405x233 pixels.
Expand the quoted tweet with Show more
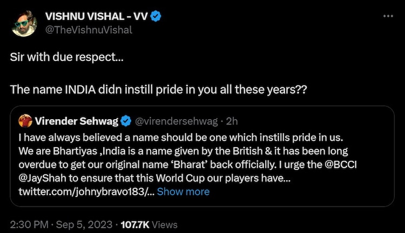click(x=183, y=191)
